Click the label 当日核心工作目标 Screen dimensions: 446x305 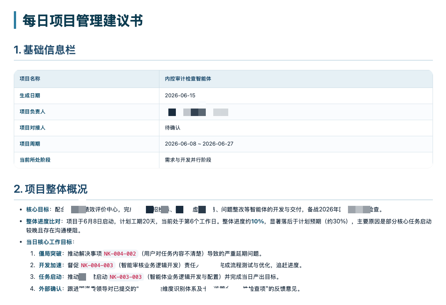pyautogui.click(x=49, y=242)
